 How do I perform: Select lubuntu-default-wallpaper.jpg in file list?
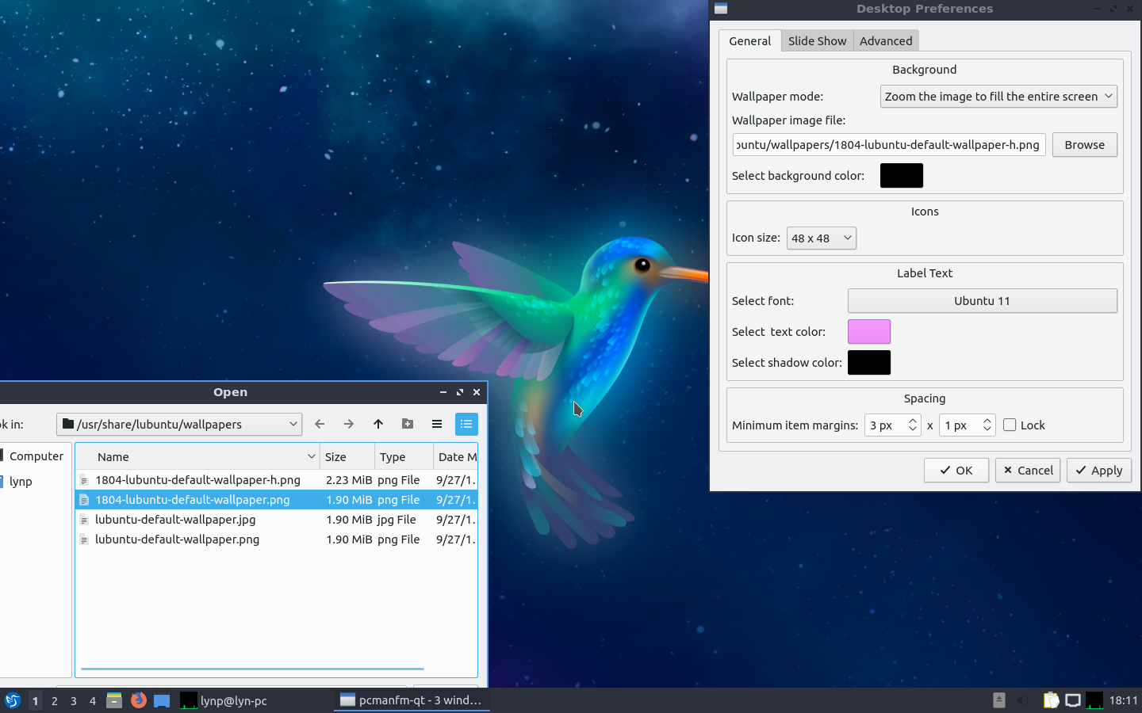point(175,520)
